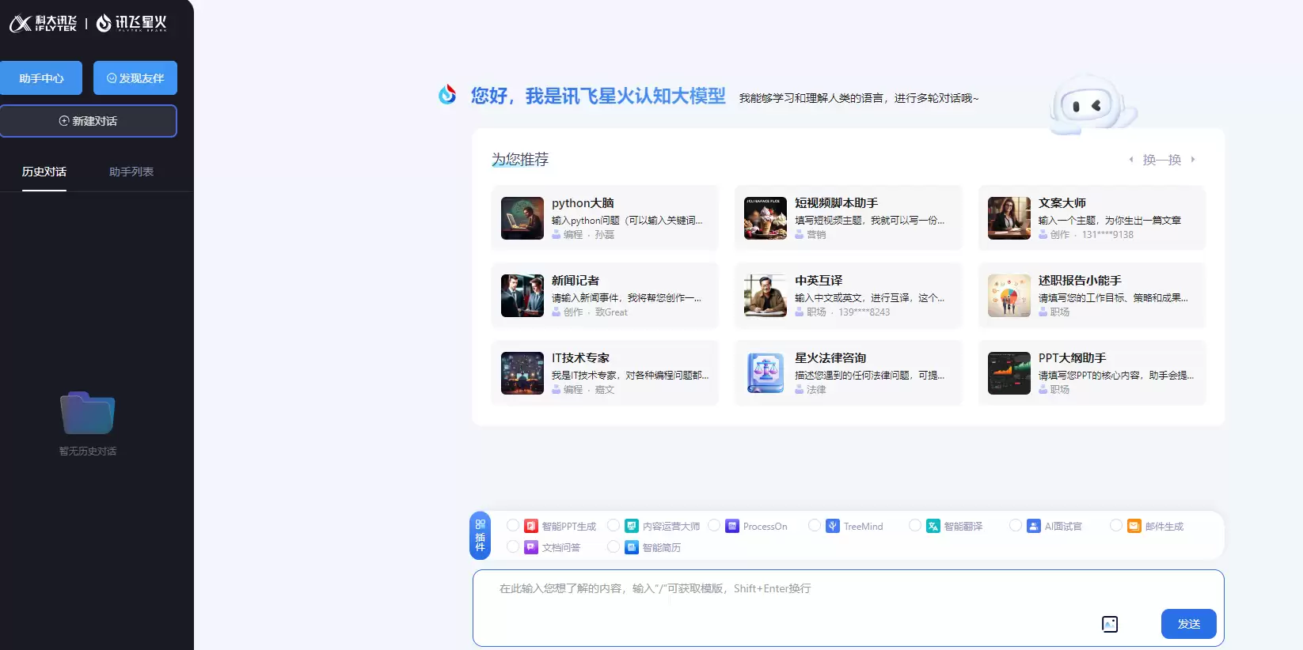Click the TreeMind plugin icon
The height and width of the screenshot is (650, 1303).
[x=833, y=526]
